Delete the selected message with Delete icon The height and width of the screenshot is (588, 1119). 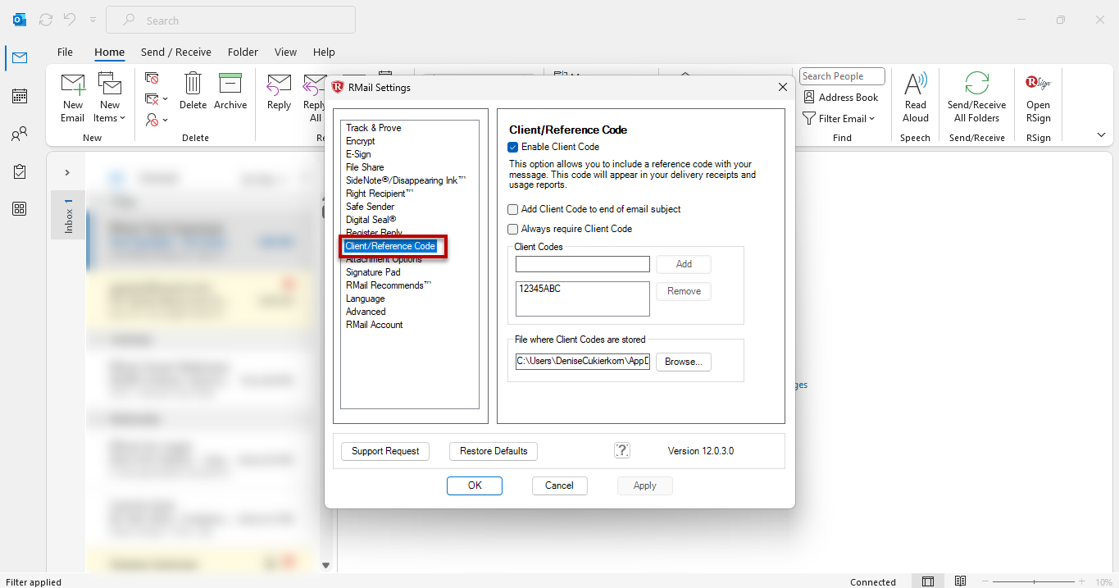point(193,91)
